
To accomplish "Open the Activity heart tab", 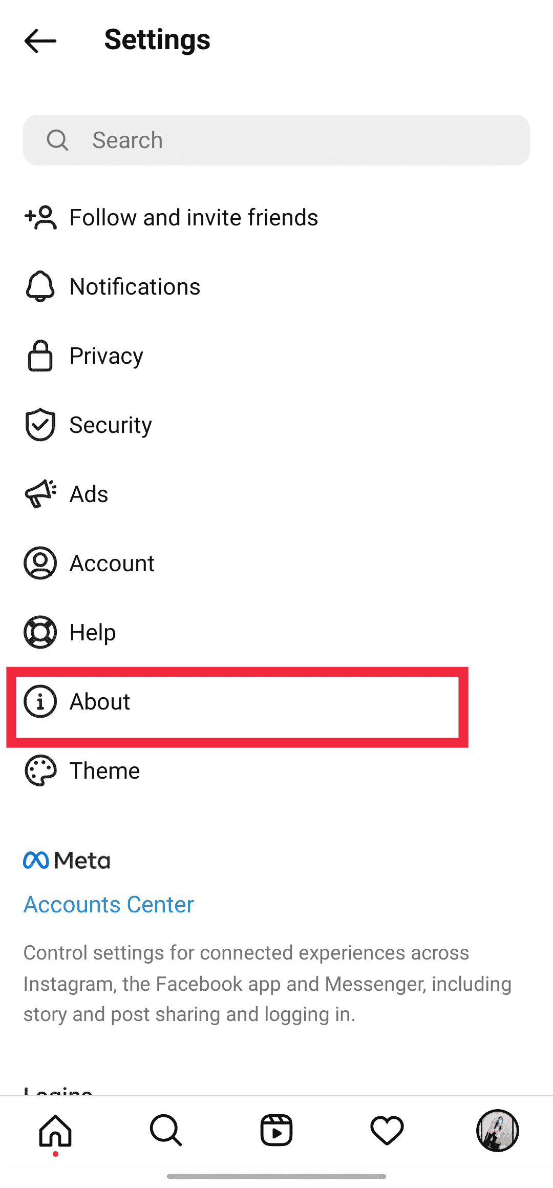I will [387, 1131].
